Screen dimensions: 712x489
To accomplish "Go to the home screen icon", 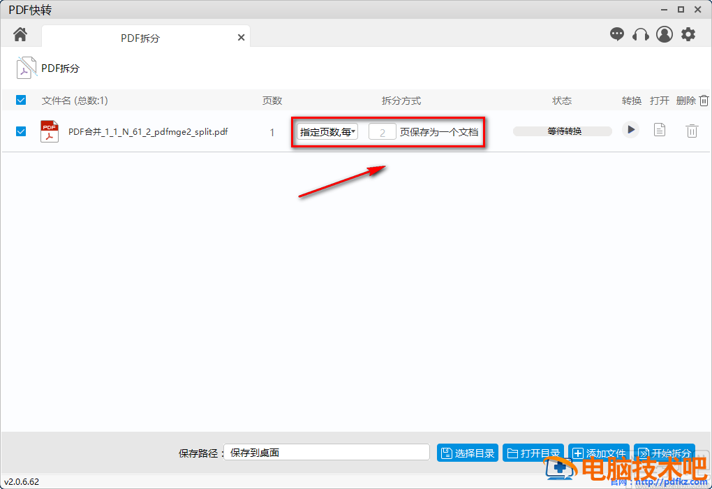I will point(20,34).
